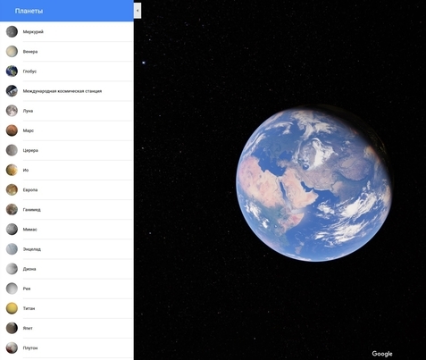Image resolution: width=426 pixels, height=360 pixels.
Task: Open the Рея list item
Action: (x=67, y=289)
